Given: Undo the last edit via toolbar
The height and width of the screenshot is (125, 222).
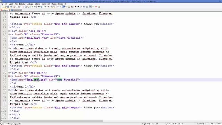Looking at the screenshot, I should [32, 7].
